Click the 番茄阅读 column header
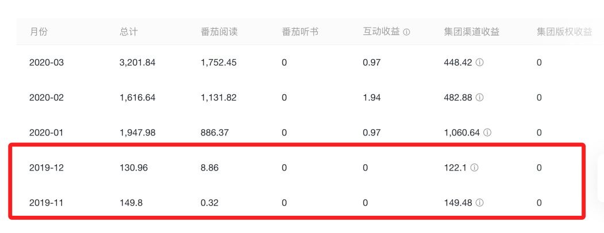 click(x=219, y=32)
